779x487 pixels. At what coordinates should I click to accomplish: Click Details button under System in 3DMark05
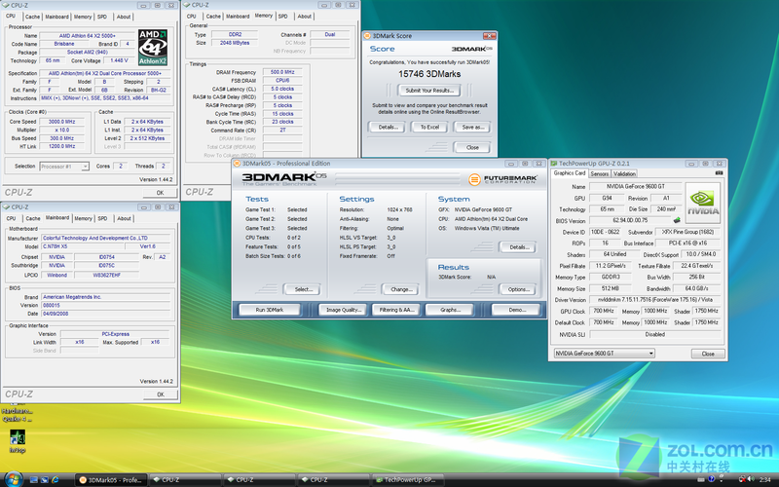518,247
